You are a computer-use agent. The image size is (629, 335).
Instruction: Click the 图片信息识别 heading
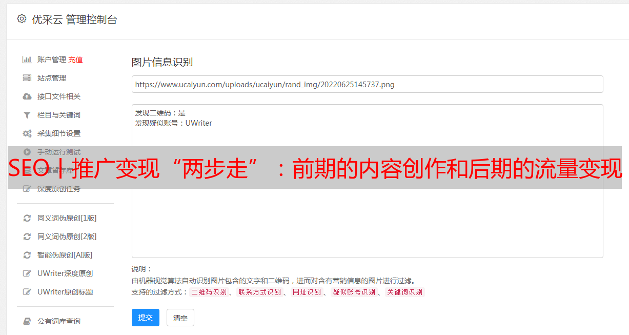(162, 62)
